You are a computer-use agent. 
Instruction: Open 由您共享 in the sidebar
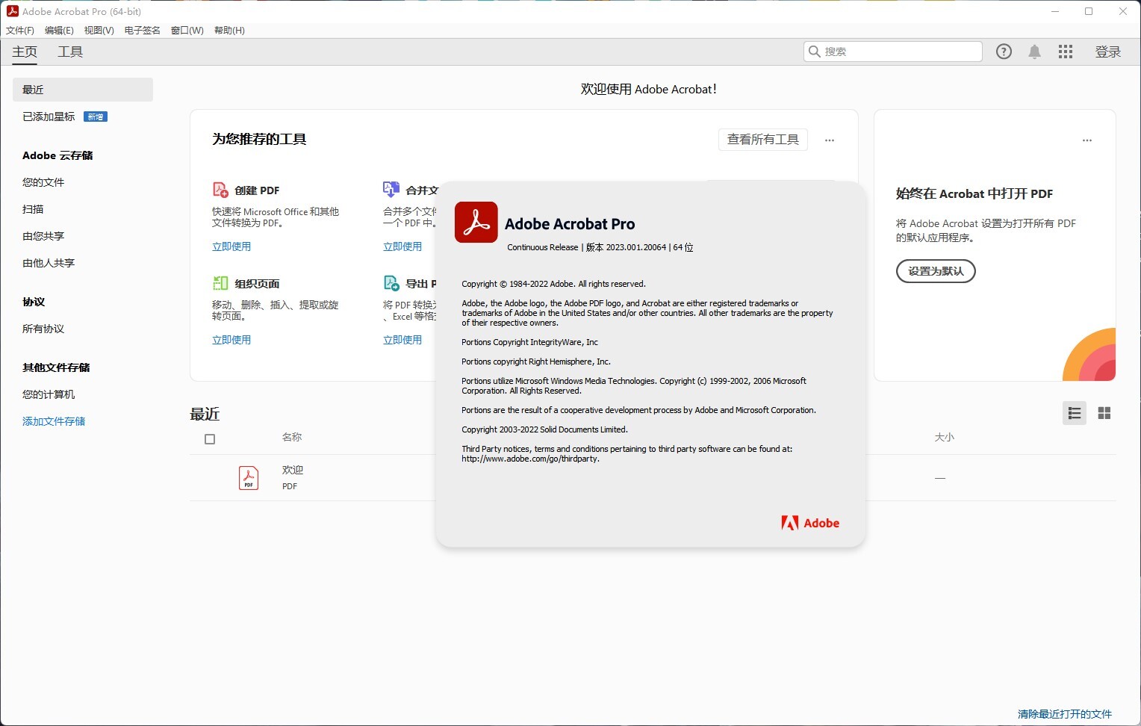(43, 236)
